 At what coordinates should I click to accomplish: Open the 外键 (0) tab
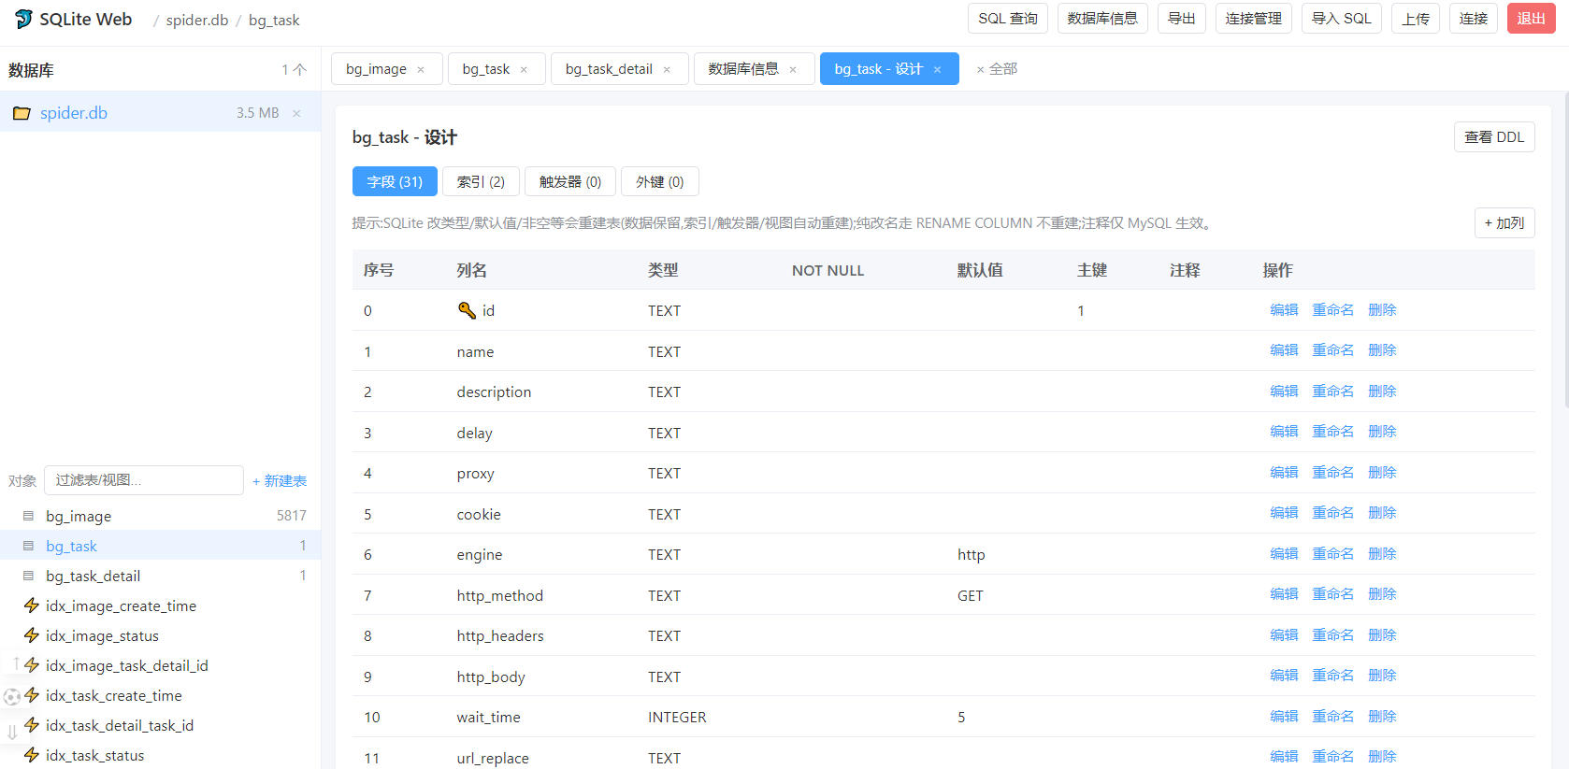(x=660, y=181)
